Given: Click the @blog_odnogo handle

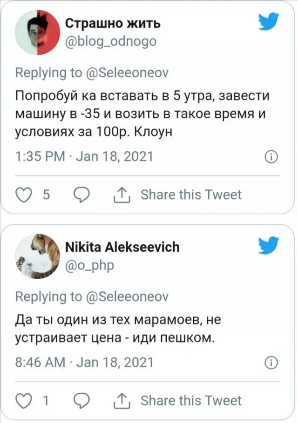Looking at the screenshot, I should (x=109, y=42).
